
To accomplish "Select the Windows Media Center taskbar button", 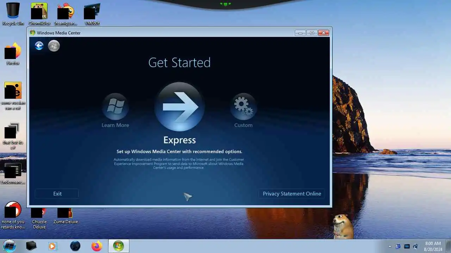I will (x=118, y=246).
